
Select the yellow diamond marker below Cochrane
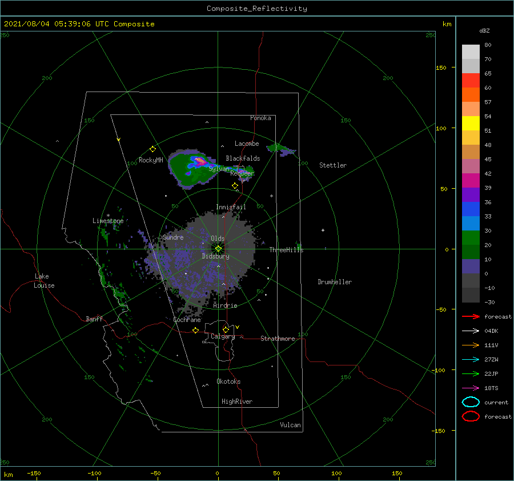point(195,331)
